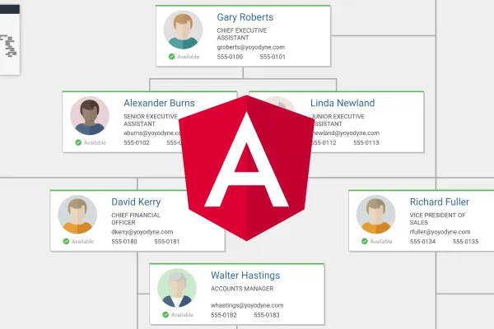Click Gary Roberts' avatar picture
This screenshot has height=329, width=494.
pyautogui.click(x=183, y=30)
